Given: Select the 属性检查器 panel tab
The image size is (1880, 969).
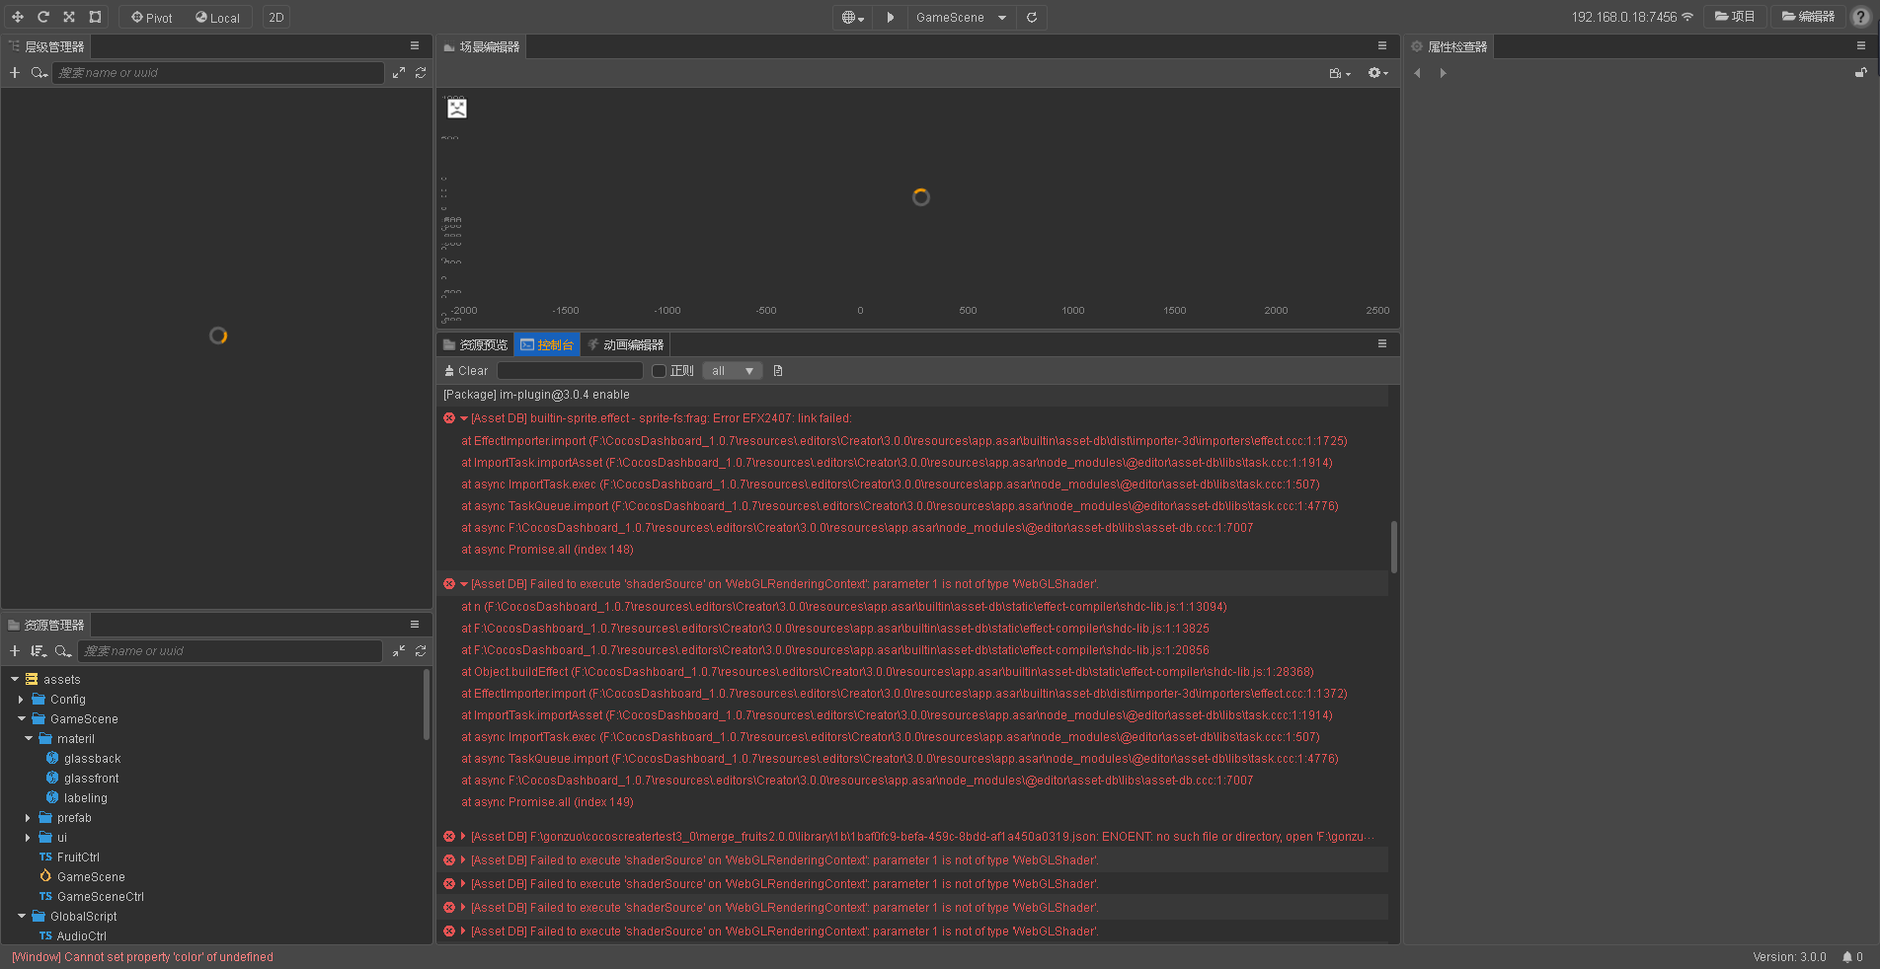Looking at the screenshot, I should (1448, 46).
